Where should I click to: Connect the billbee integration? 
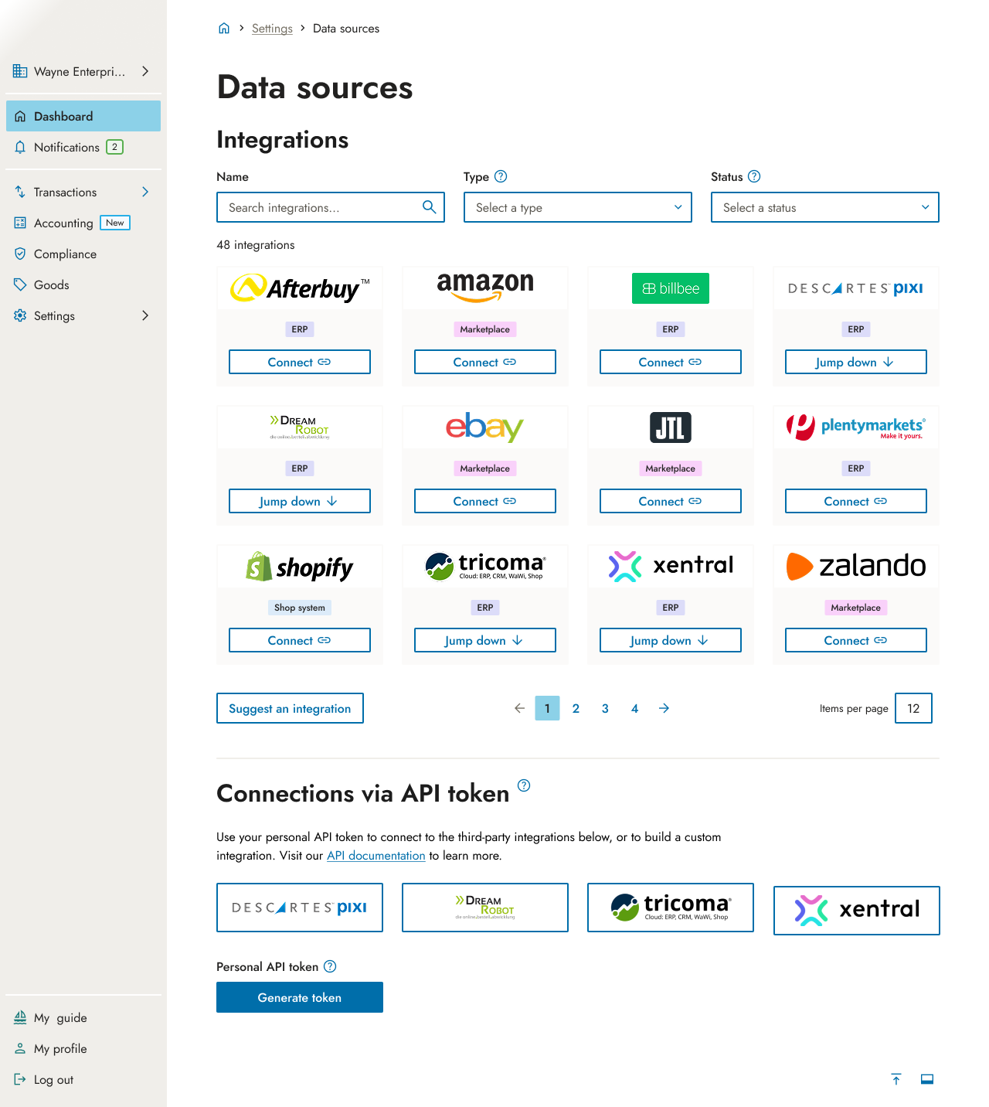(671, 362)
